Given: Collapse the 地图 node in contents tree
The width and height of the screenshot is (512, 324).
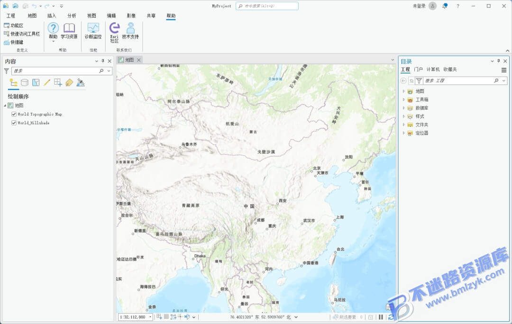Looking at the screenshot, I should click(5, 105).
